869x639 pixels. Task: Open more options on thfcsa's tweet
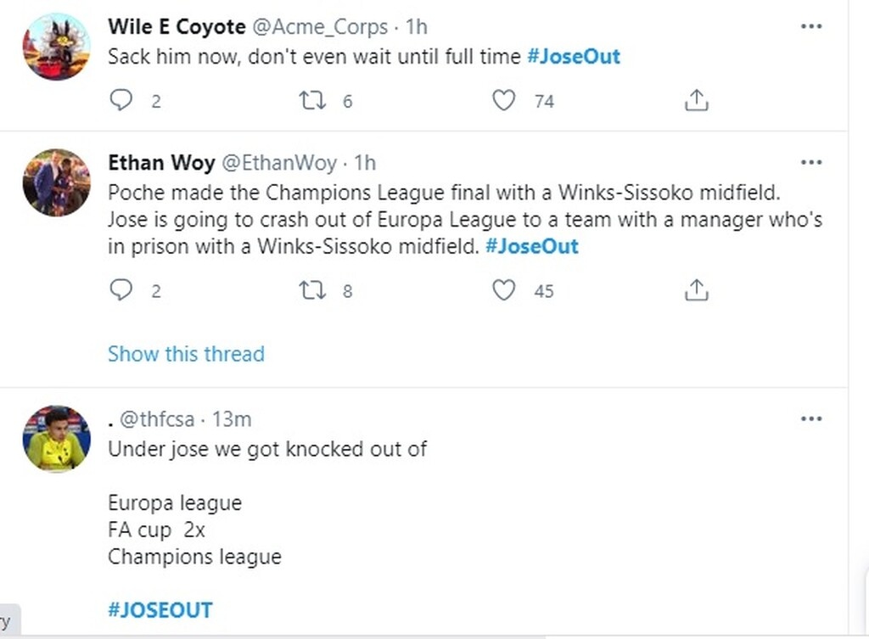[811, 418]
